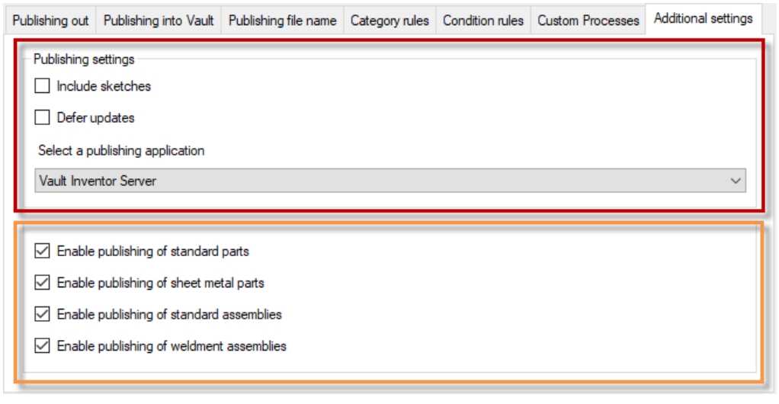Click the Enable publishing of standard parts label
Screen dimensions: 779x404
[152, 251]
